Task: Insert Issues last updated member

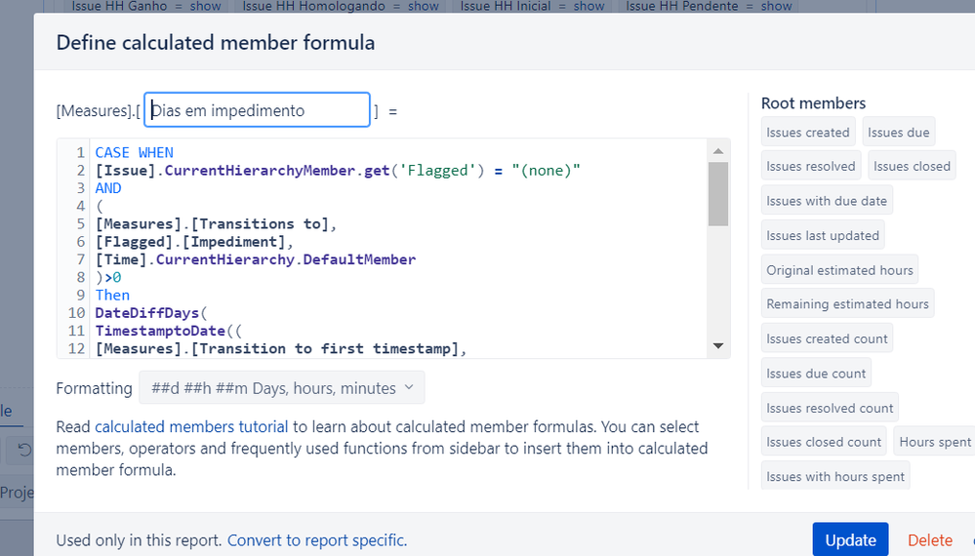Action: coord(823,235)
